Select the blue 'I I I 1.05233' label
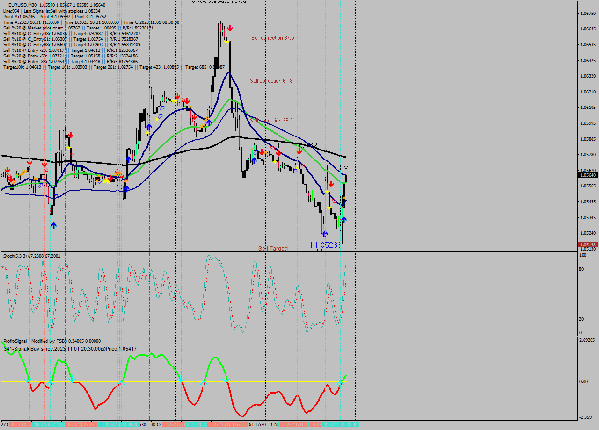This screenshot has height=430, width=599. 322,244
